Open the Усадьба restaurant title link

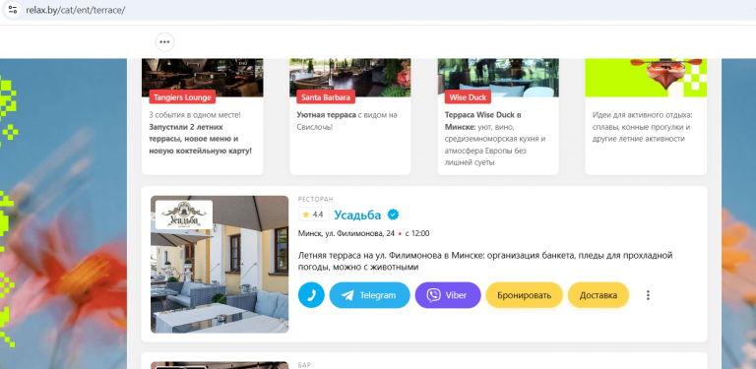tap(357, 215)
